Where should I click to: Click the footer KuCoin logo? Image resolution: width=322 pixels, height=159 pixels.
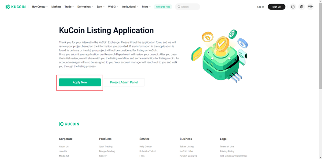click(69, 124)
